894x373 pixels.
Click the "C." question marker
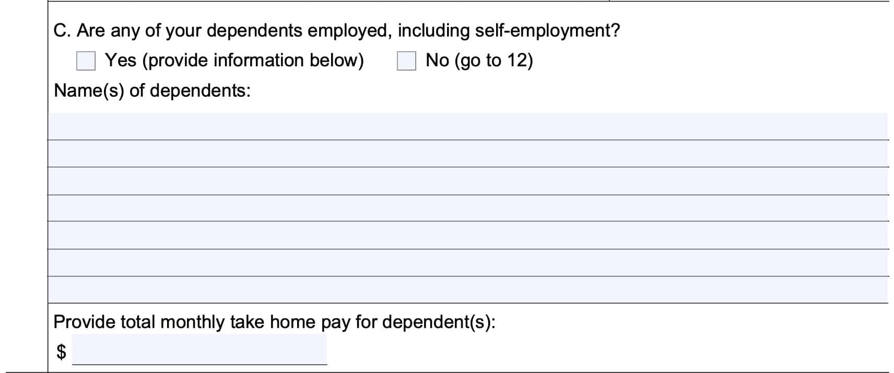point(62,31)
